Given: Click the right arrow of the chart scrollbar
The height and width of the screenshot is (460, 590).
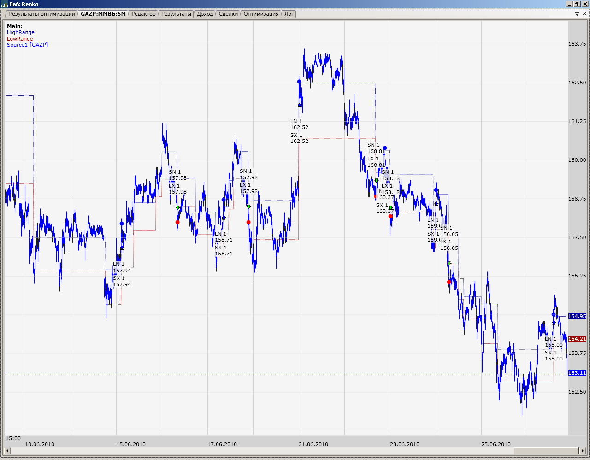Looking at the screenshot, I should coord(583,450).
